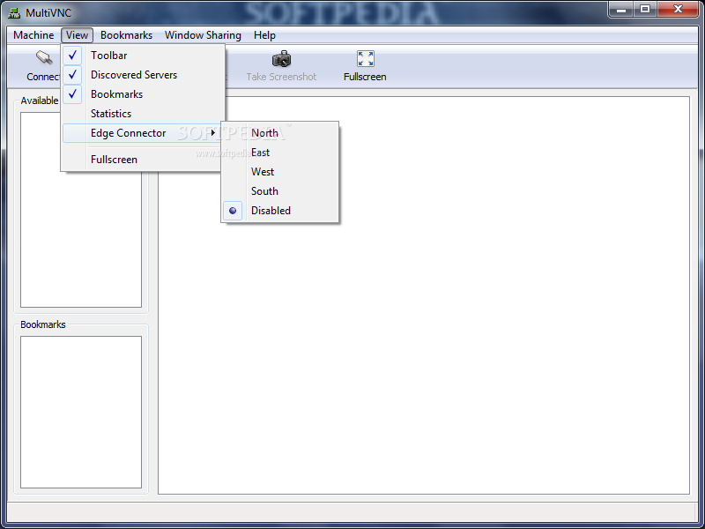Choose North edge connector position
The width and height of the screenshot is (705, 529).
click(279, 133)
